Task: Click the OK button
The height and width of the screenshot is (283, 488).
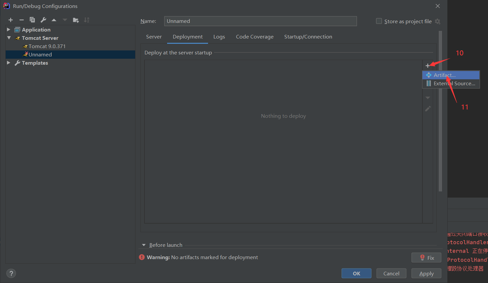Action: click(x=357, y=273)
